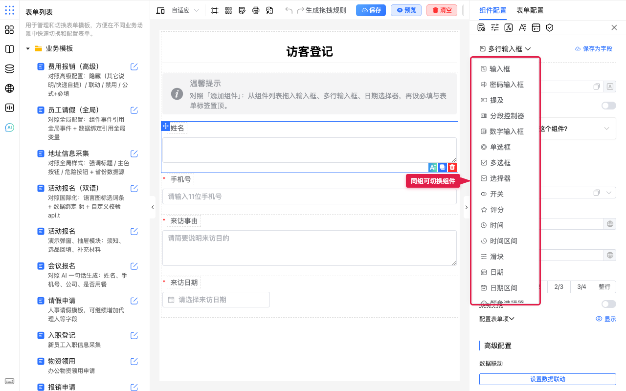This screenshot has width=626, height=391.
Task: Click the device preview mode icon
Action: [160, 10]
